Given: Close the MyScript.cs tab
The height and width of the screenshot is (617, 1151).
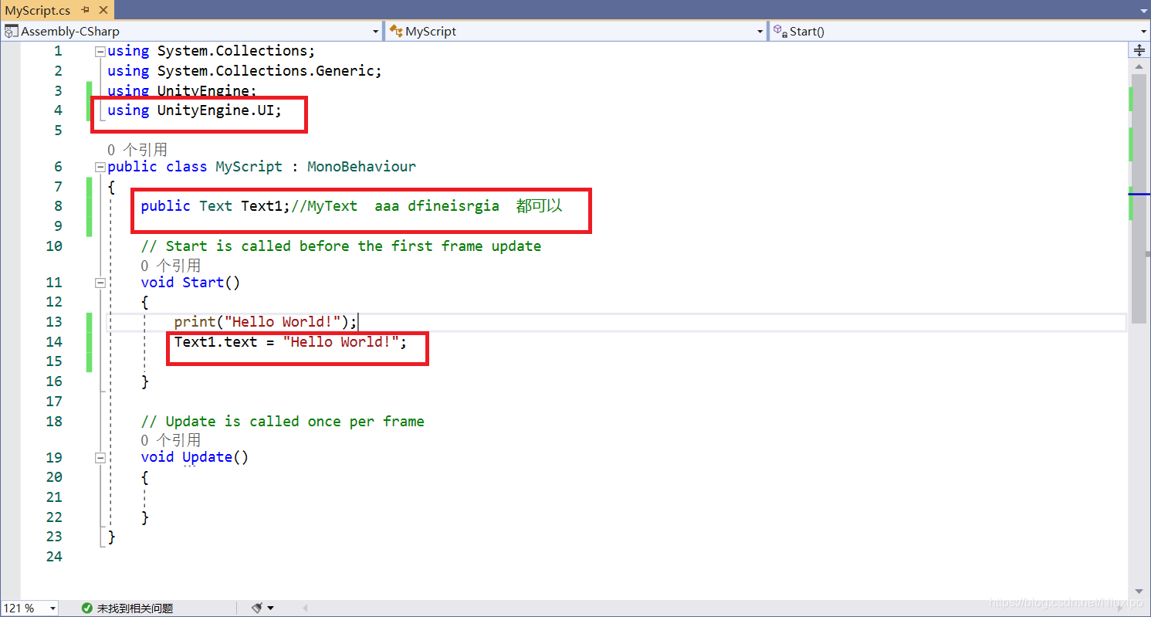Looking at the screenshot, I should tap(103, 11).
